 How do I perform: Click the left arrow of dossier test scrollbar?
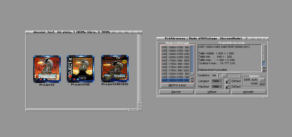point(131,110)
